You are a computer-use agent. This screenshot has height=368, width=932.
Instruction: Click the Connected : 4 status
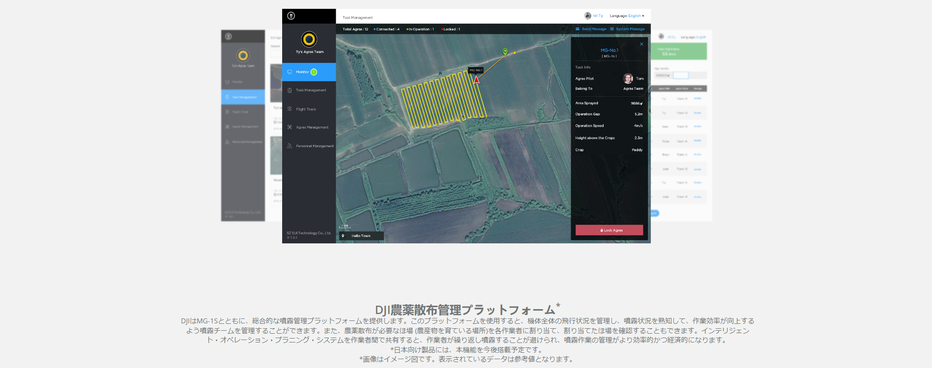[387, 29]
